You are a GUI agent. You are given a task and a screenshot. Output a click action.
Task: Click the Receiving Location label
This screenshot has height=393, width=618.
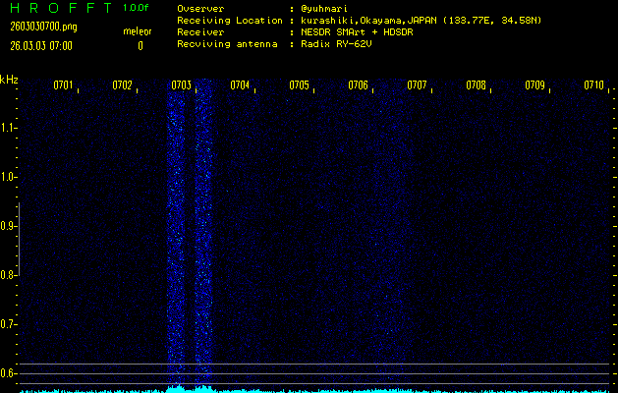click(230, 21)
